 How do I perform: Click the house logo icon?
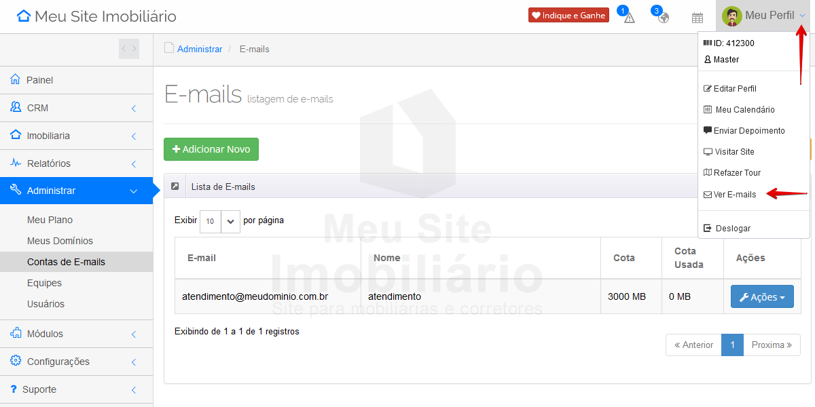pyautogui.click(x=24, y=16)
